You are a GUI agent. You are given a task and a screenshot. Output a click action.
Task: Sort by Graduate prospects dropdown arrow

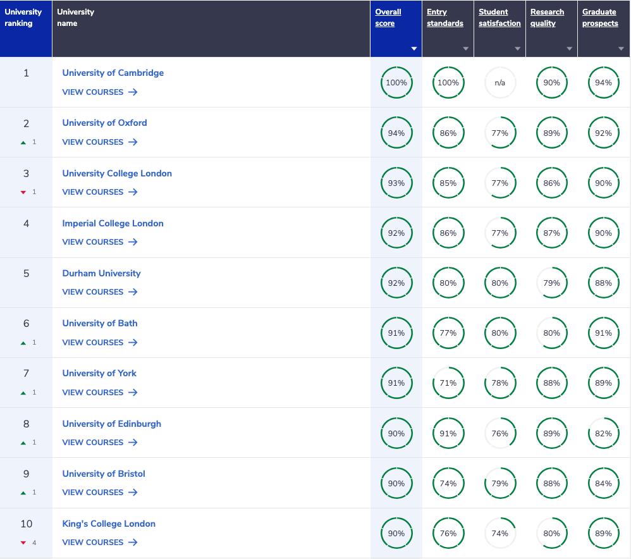click(621, 49)
